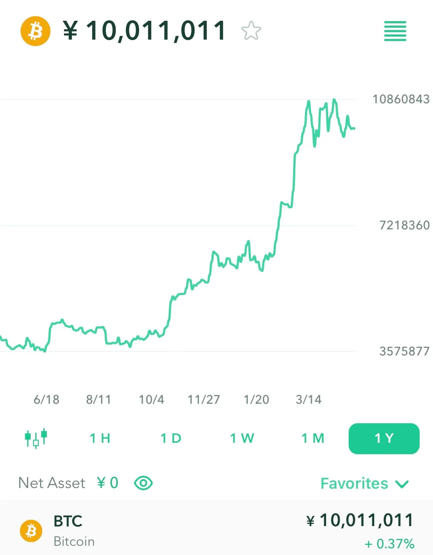Select the 1 D timeframe
This screenshot has height=555, width=433.
click(171, 438)
